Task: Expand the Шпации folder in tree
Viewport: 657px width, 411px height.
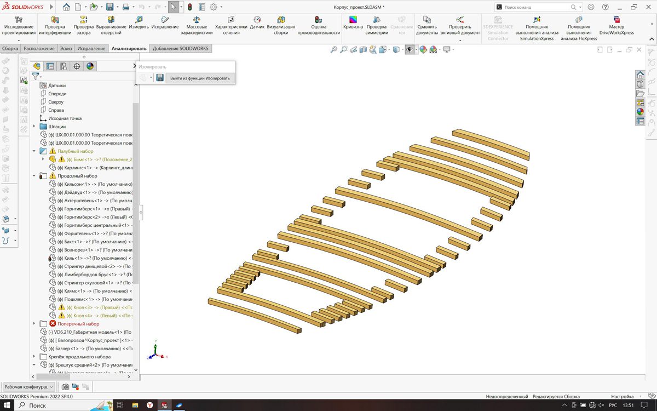Action: (x=34, y=127)
